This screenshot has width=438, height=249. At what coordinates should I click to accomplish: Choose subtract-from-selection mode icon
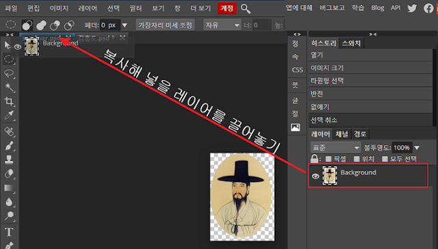pos(55,25)
